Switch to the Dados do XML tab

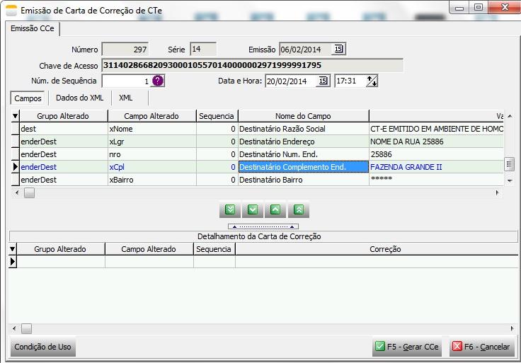click(x=80, y=98)
